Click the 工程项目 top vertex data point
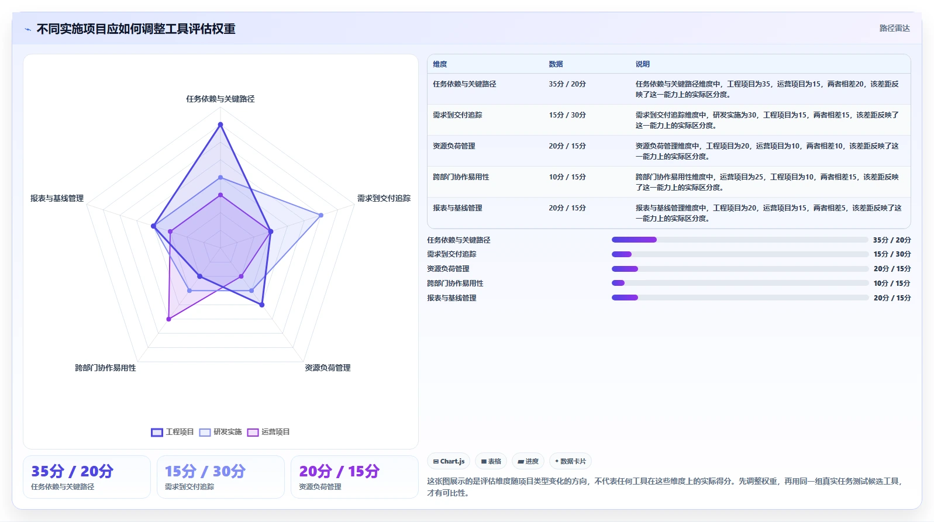 coord(220,125)
